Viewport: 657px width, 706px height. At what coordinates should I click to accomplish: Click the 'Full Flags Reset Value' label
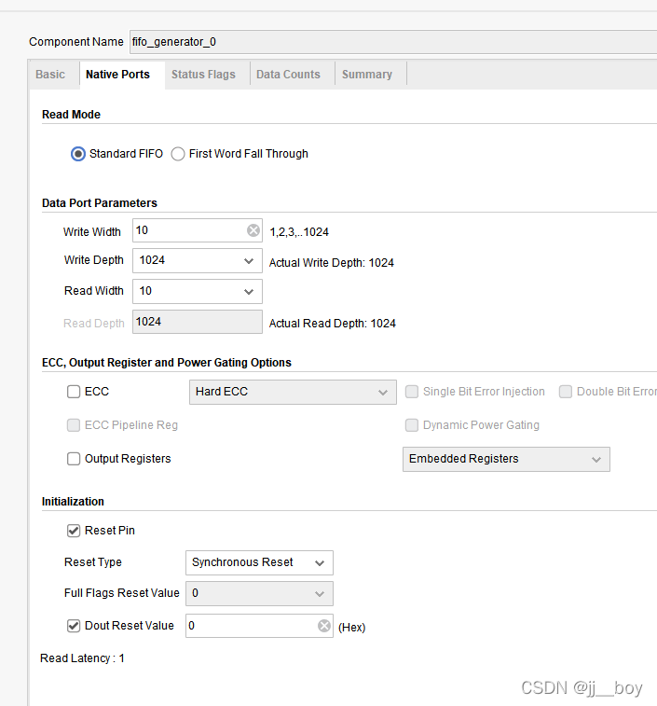click(122, 593)
